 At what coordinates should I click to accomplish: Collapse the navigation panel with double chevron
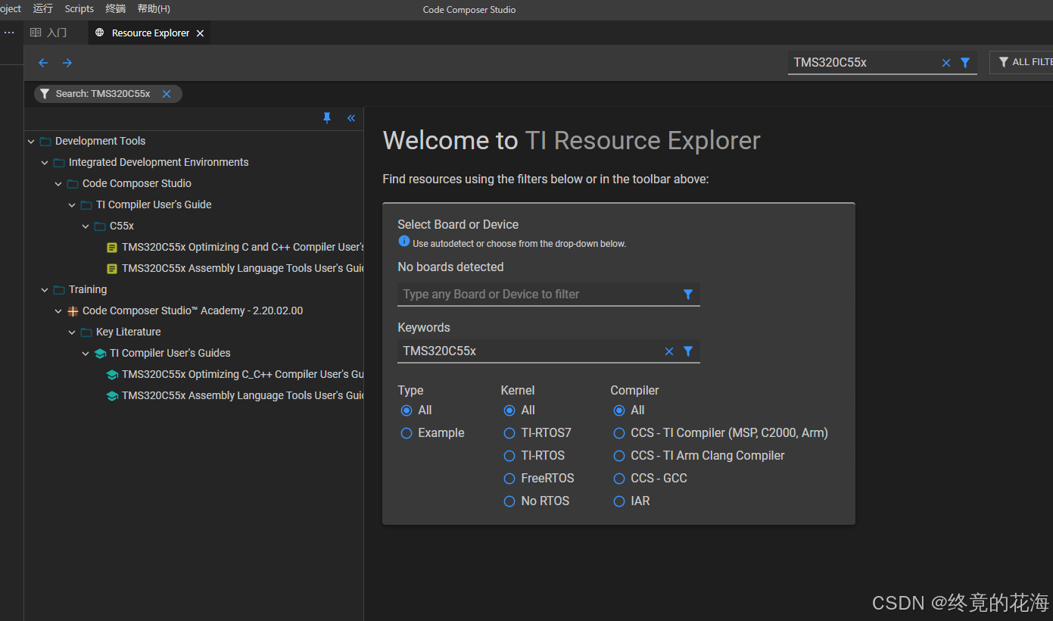351,118
